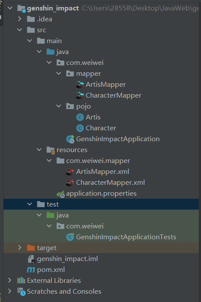Select the ArtisMapper interface name
Screen dimensions: 201x302
pyautogui.click(x=106, y=85)
